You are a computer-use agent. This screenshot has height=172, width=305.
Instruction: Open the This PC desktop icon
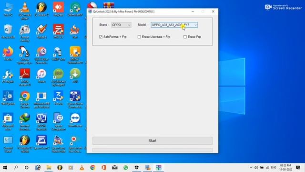coord(8,9)
